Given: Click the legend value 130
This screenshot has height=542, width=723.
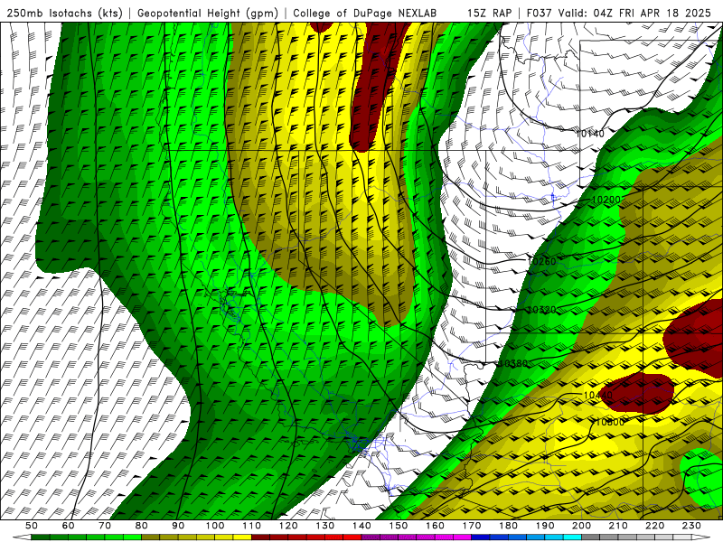Looking at the screenshot, I should click(325, 526).
